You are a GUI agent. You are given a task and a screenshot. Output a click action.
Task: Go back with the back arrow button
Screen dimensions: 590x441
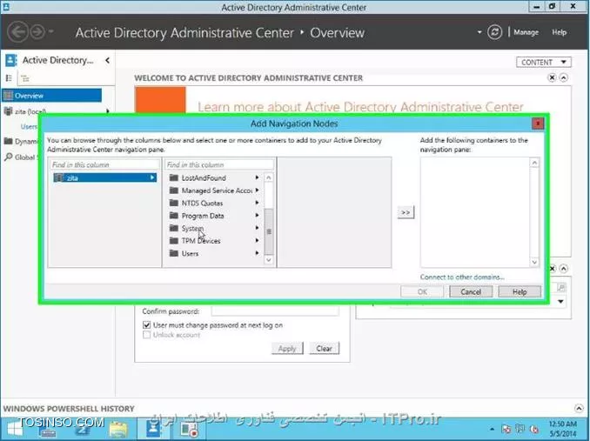coord(17,32)
